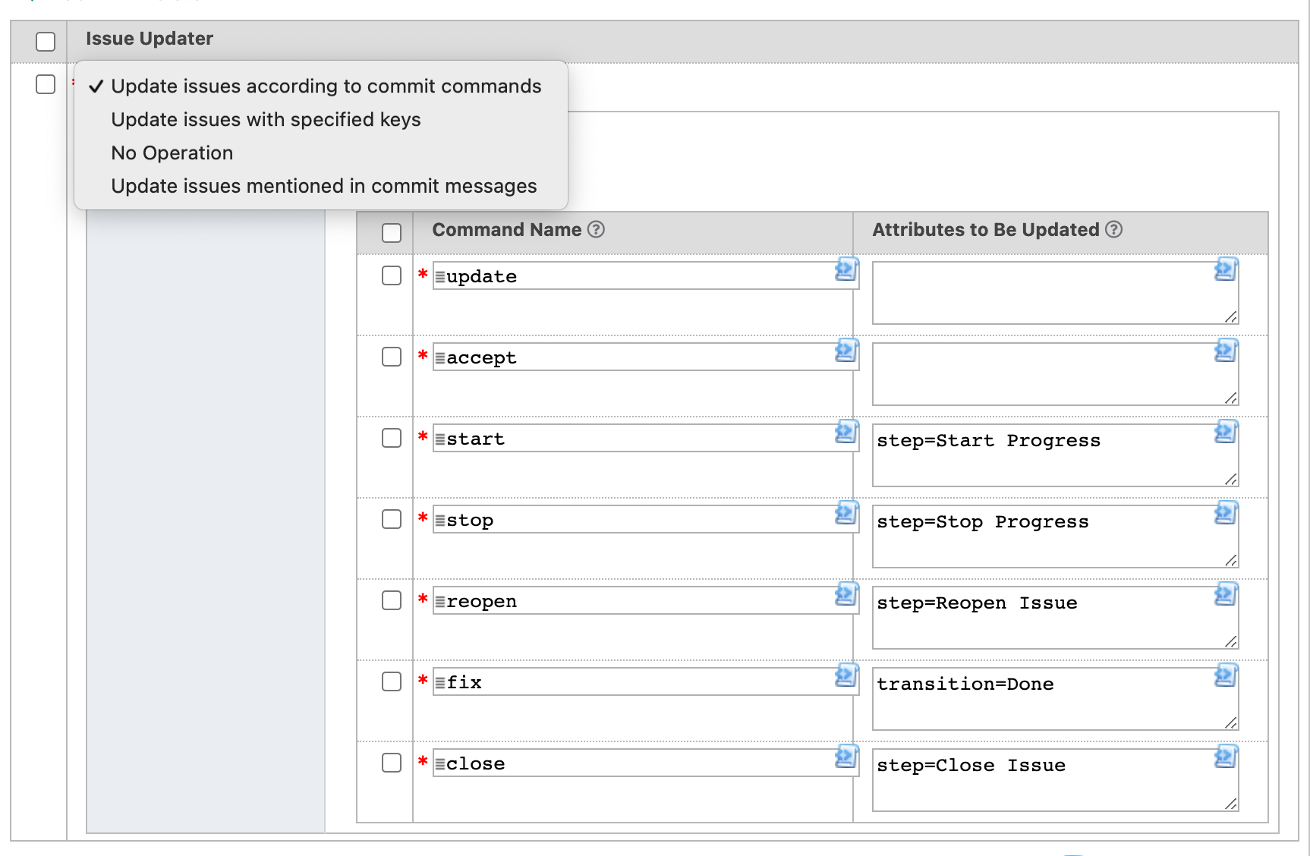The image size is (1310, 856).
Task: Click the step=Start Progress attributes textarea
Action: (1055, 456)
